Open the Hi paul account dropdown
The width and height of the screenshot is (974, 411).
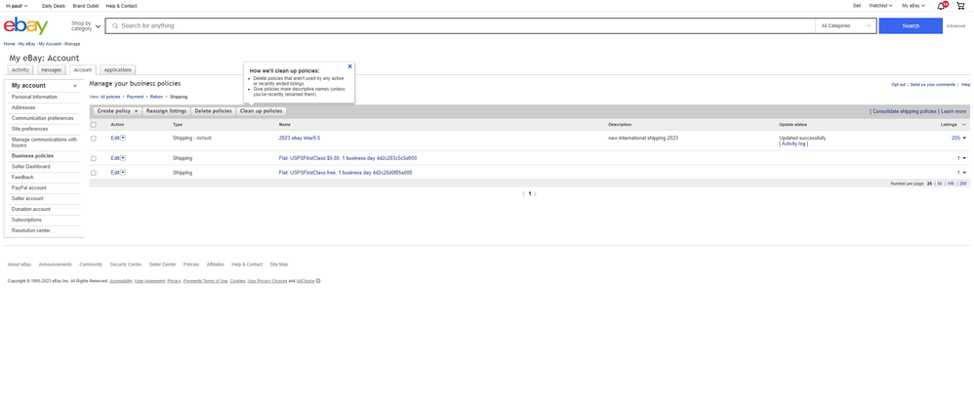17,6
